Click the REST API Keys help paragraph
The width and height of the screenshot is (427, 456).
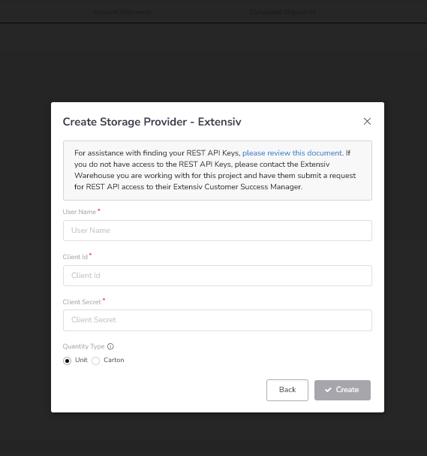pos(218,170)
